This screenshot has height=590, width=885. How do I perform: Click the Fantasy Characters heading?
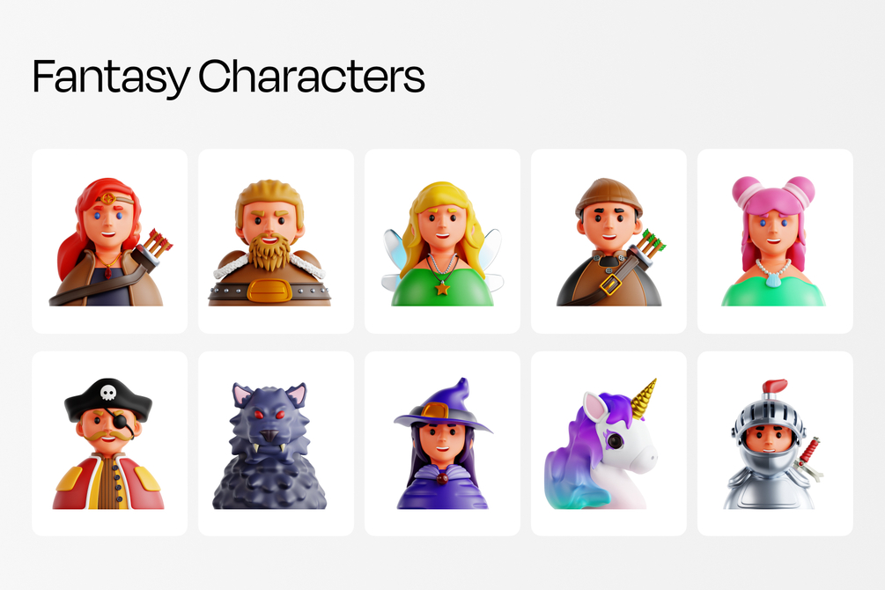pos(229,77)
